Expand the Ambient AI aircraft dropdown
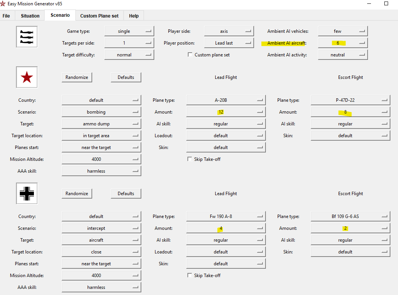This screenshot has width=398, height=295. click(x=343, y=43)
